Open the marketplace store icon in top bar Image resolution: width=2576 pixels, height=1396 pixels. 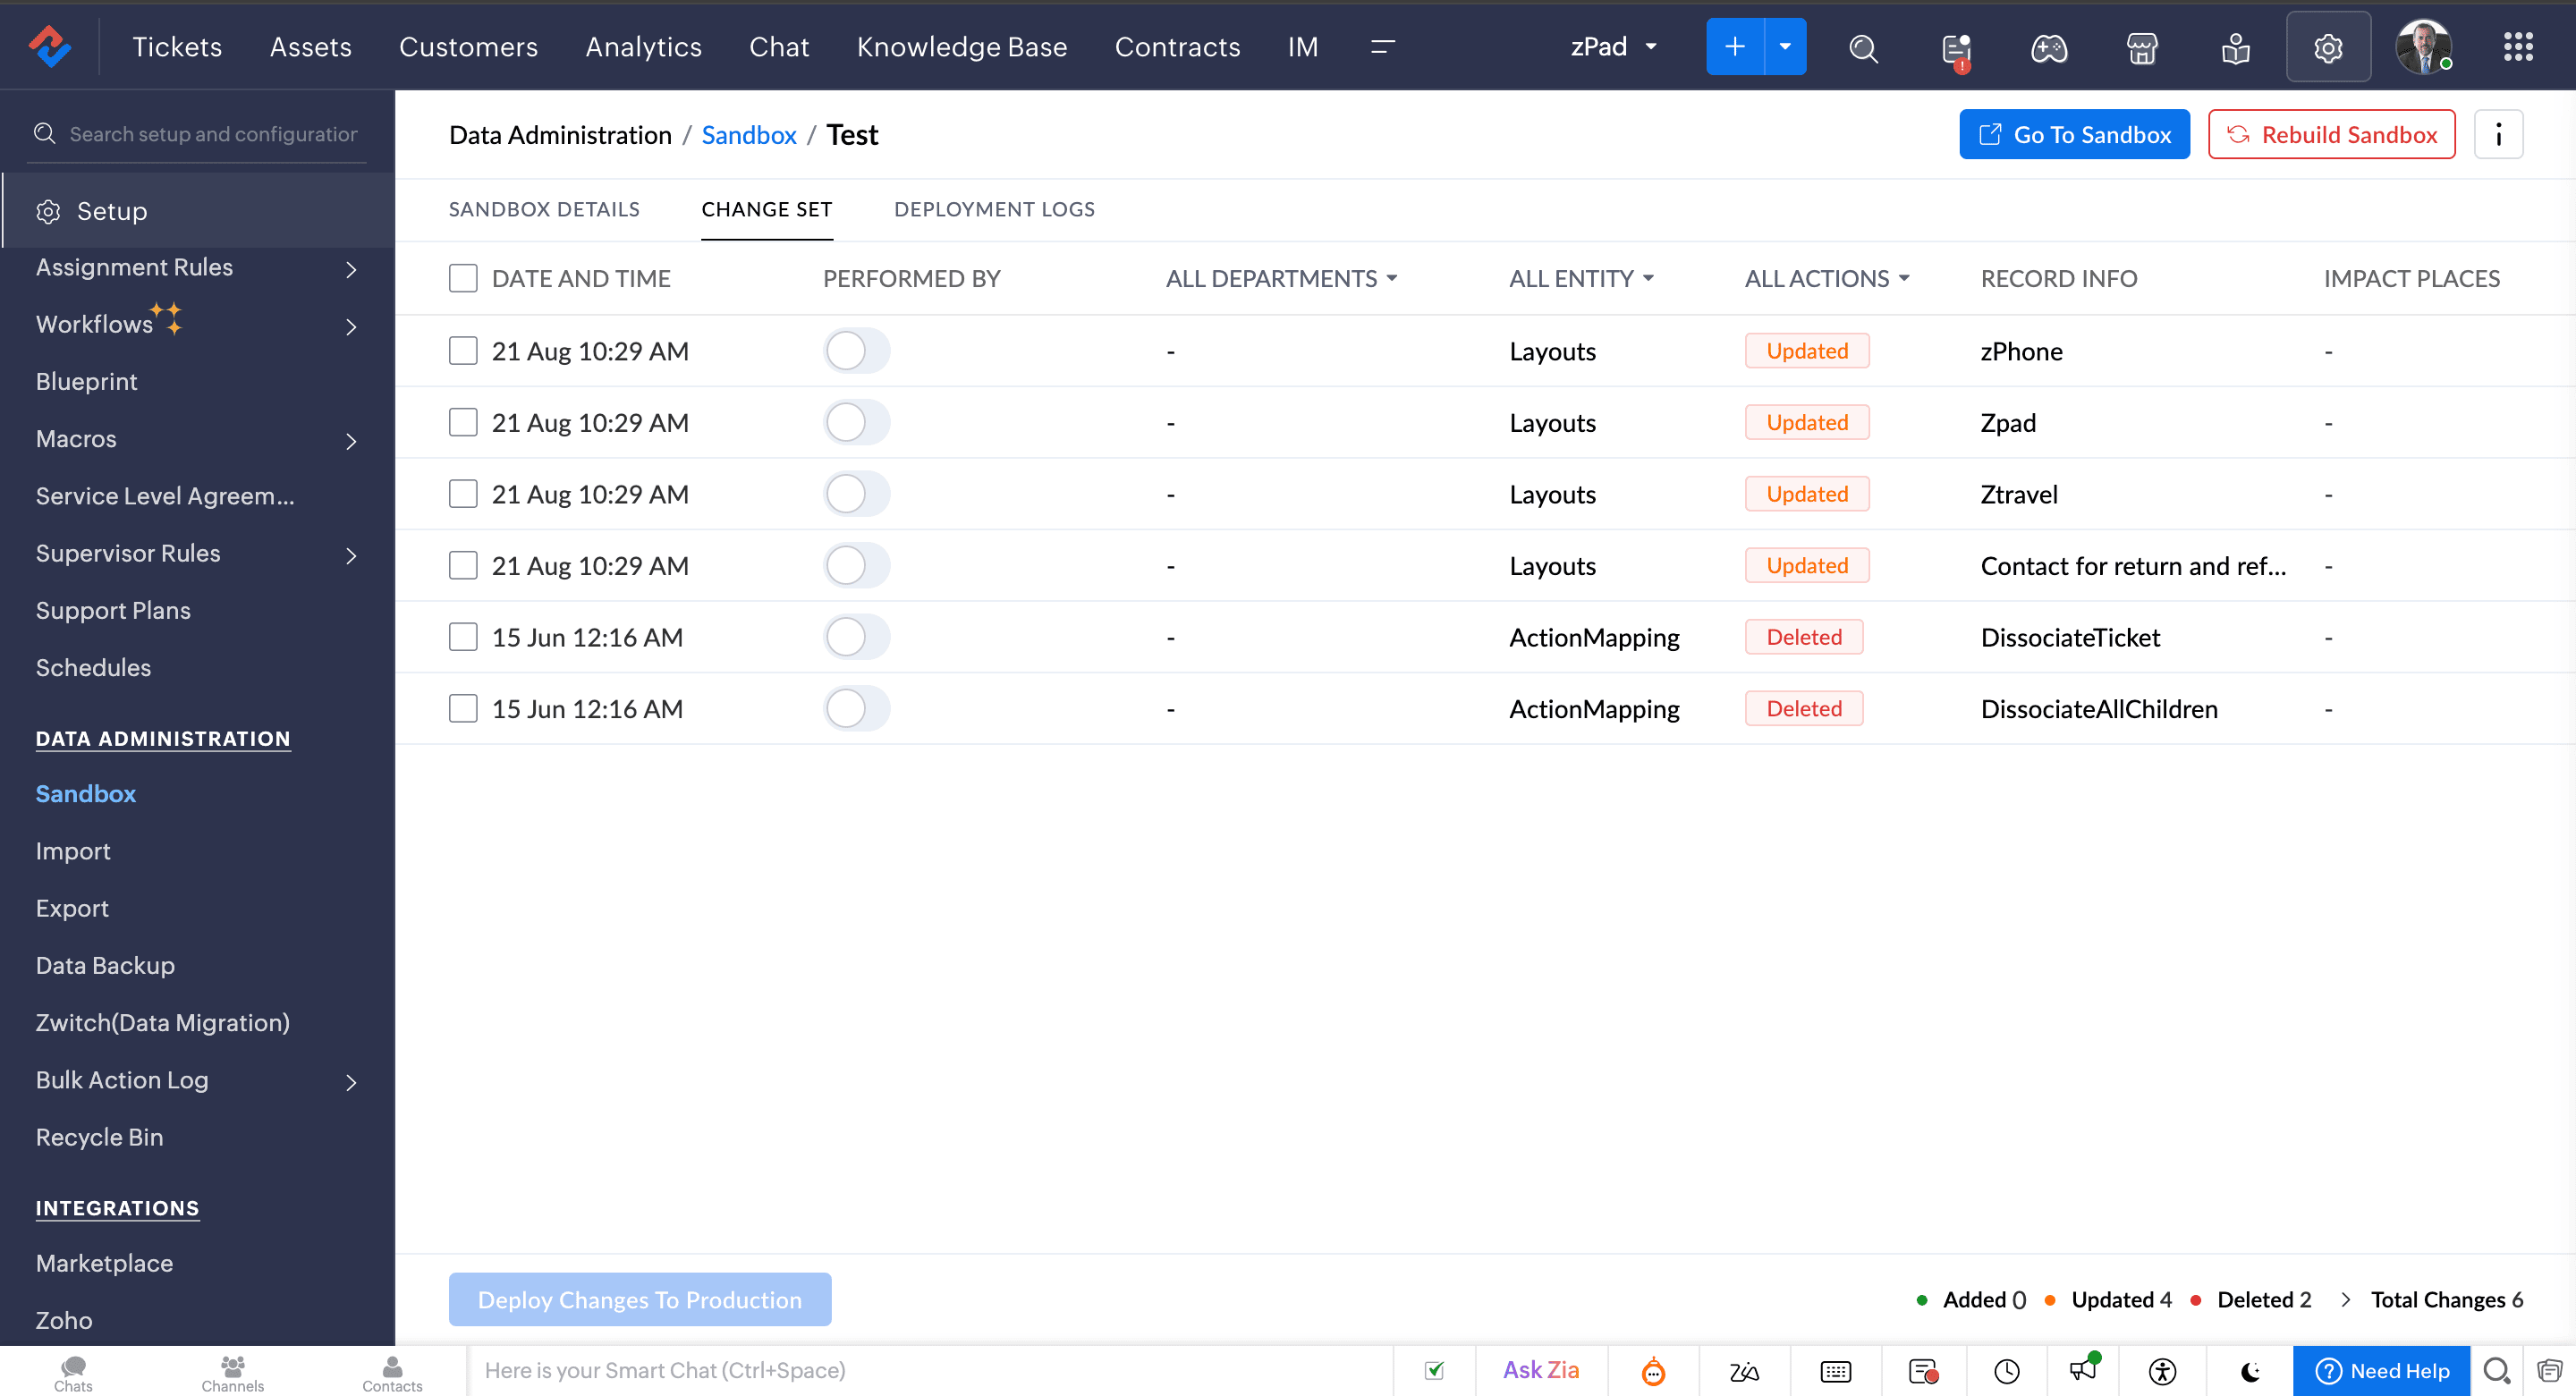point(2142,48)
